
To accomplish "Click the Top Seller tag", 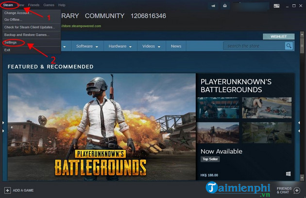I will click(210, 159).
